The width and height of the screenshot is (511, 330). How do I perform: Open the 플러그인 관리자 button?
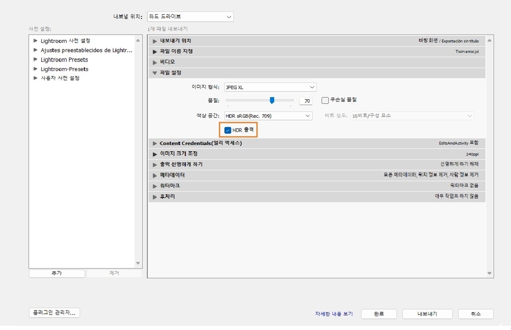coord(55,313)
